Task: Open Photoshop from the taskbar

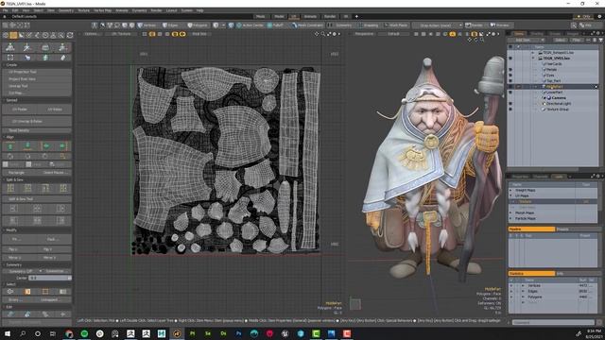Action: click(238, 333)
